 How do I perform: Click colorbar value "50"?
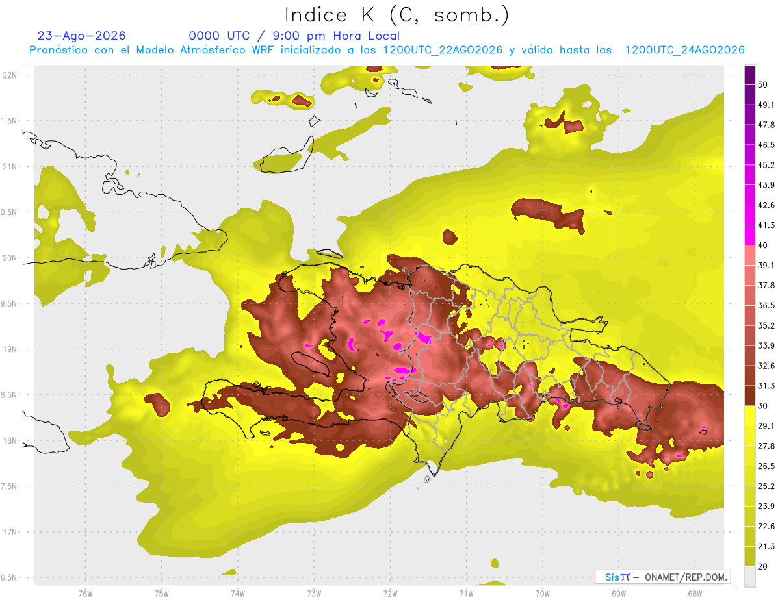(x=763, y=84)
